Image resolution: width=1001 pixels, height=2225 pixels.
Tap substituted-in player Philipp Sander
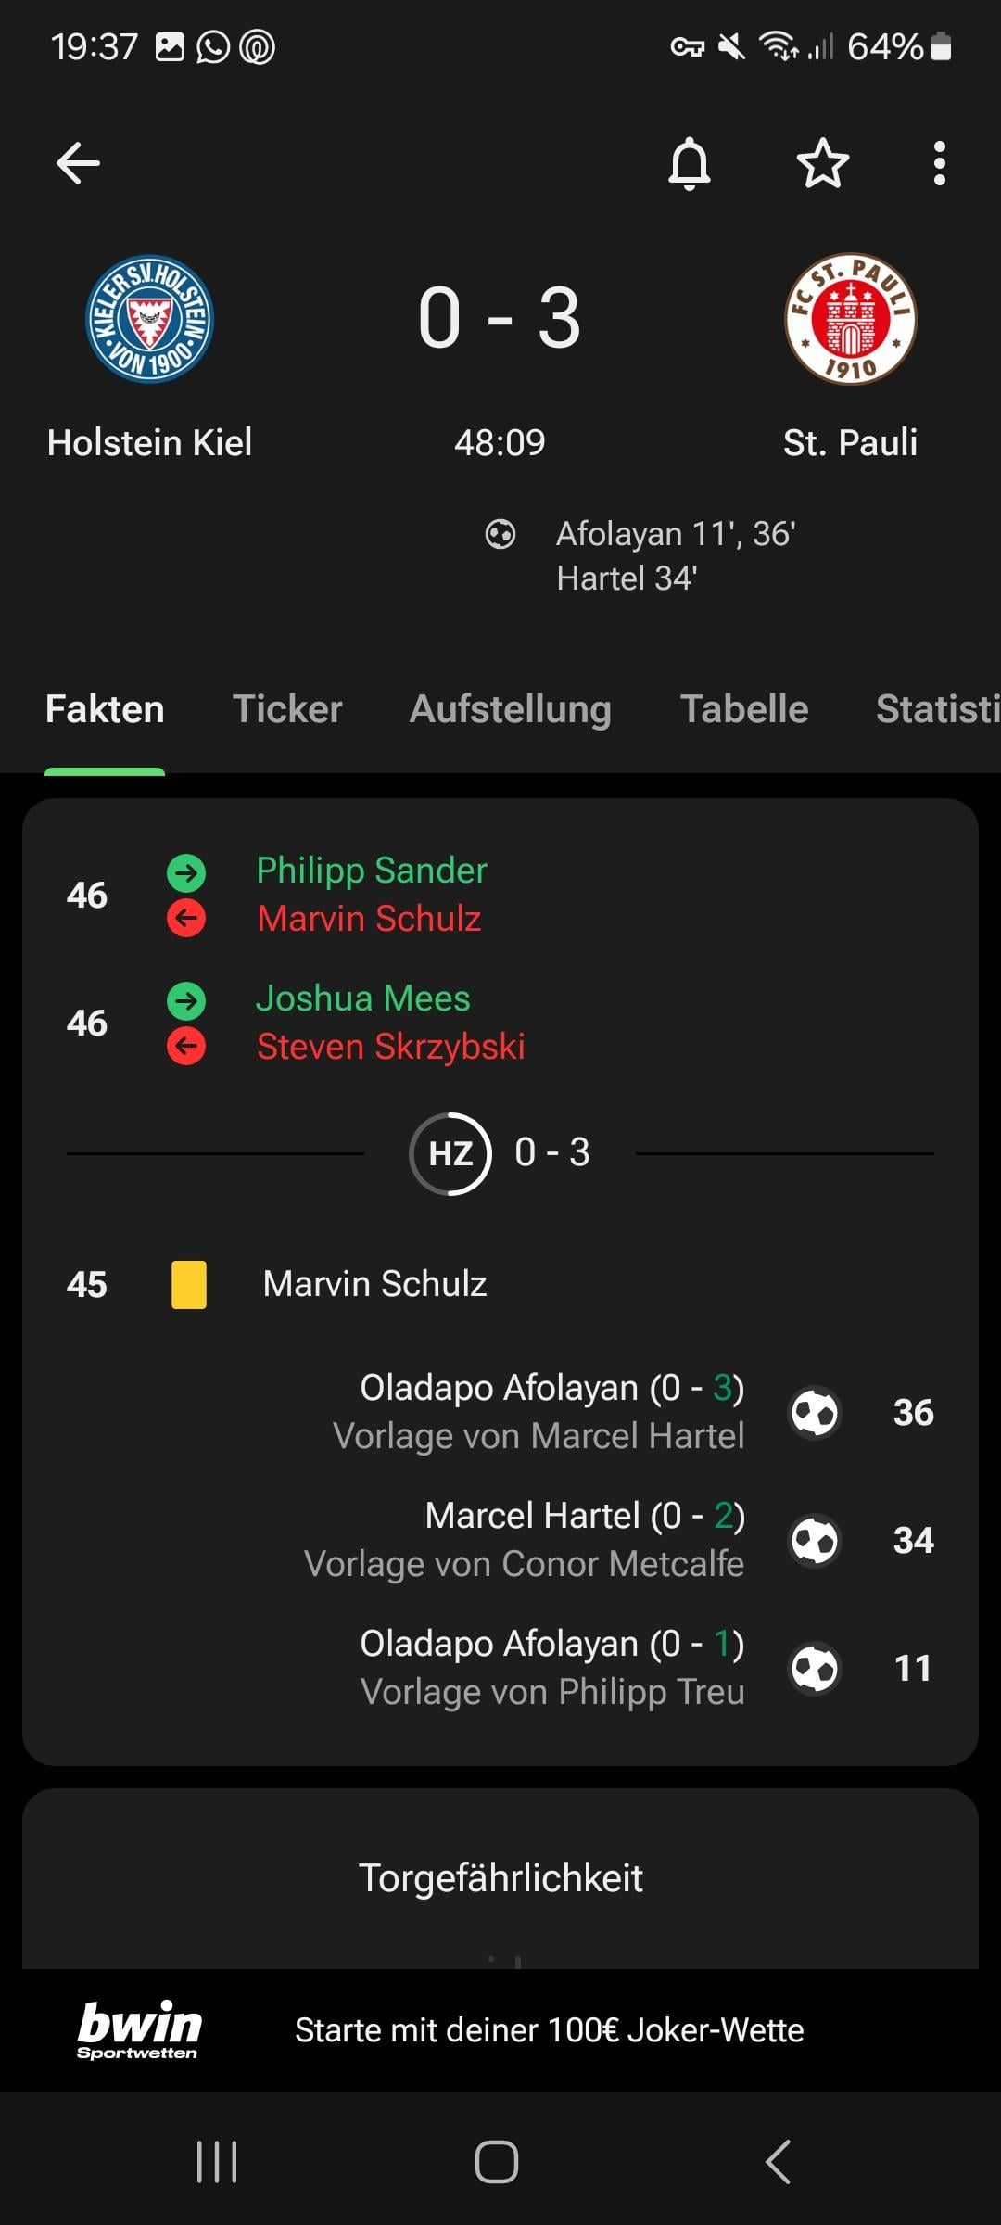[x=371, y=871]
